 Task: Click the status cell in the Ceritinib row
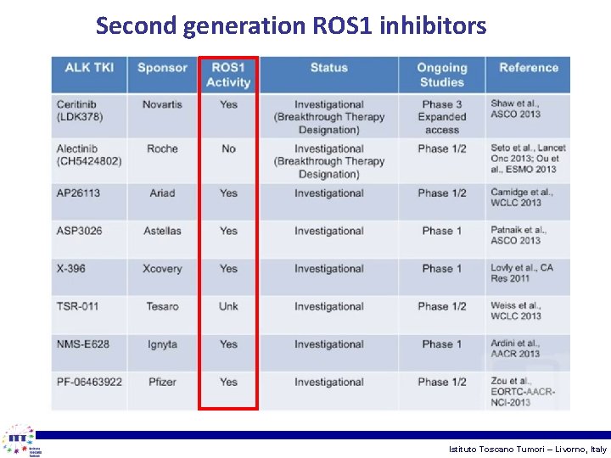coord(329,115)
